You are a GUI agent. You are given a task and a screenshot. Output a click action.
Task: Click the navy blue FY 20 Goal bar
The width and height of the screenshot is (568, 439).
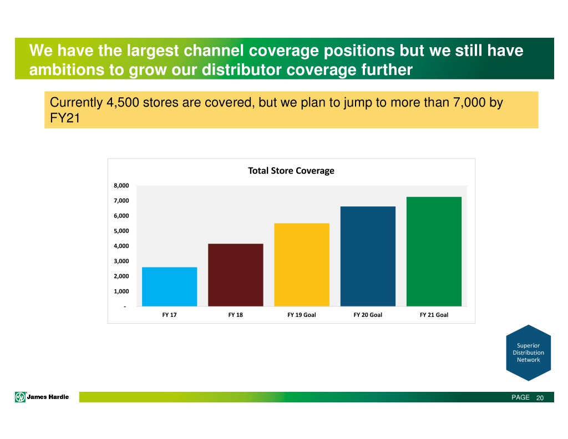pos(368,256)
